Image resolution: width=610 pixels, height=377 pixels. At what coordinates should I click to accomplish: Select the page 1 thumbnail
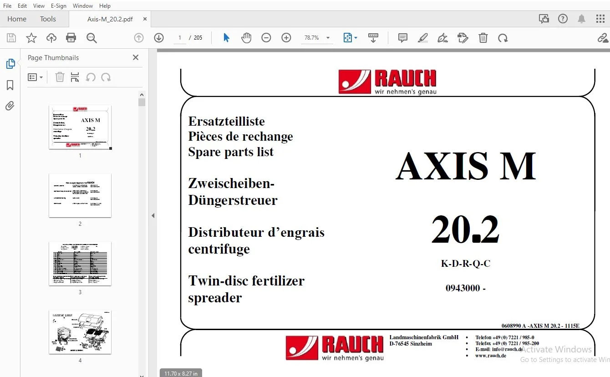(x=80, y=127)
